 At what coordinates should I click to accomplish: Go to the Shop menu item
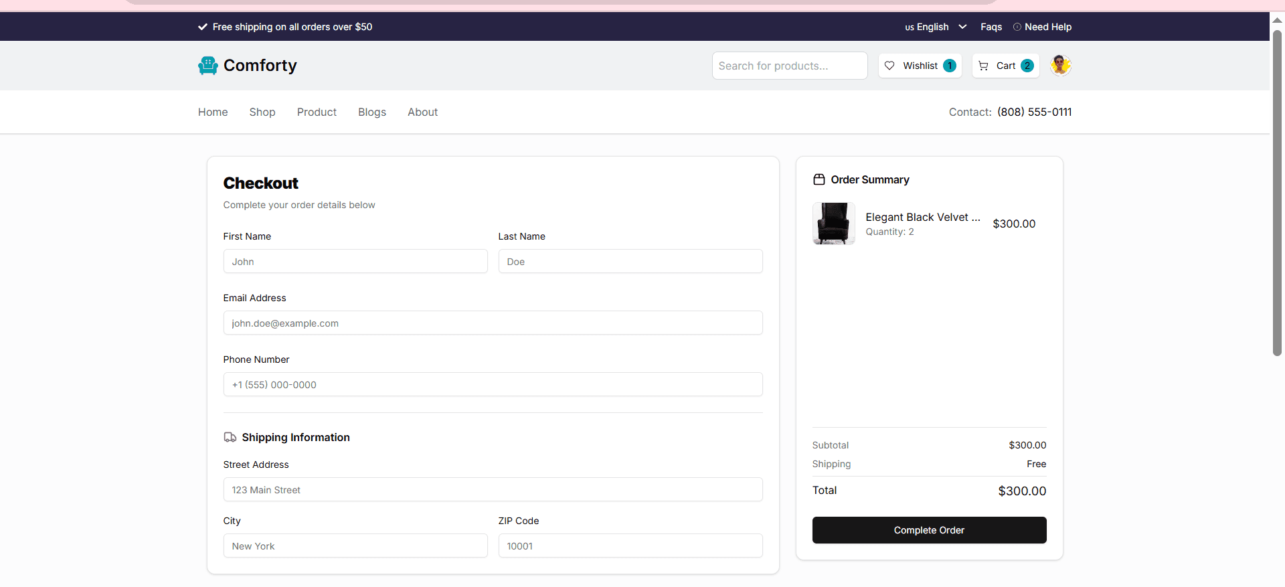[x=262, y=112]
